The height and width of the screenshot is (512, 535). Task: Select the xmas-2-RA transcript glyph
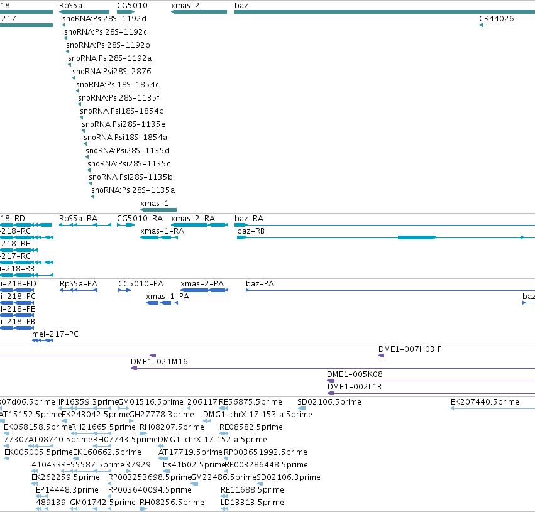point(199,225)
